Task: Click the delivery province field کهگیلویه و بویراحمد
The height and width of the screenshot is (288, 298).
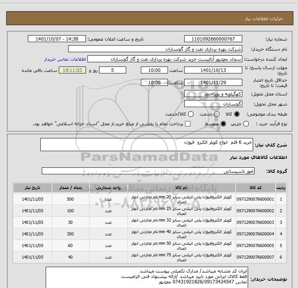Action: (x=213, y=94)
